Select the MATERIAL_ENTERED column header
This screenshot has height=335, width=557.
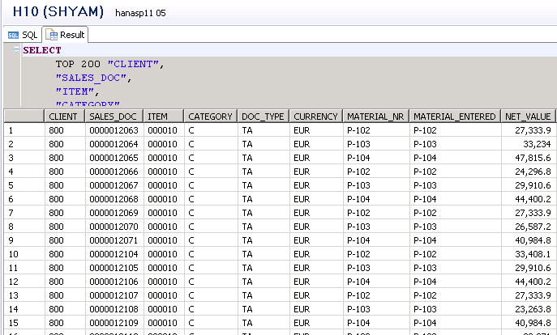455,117
